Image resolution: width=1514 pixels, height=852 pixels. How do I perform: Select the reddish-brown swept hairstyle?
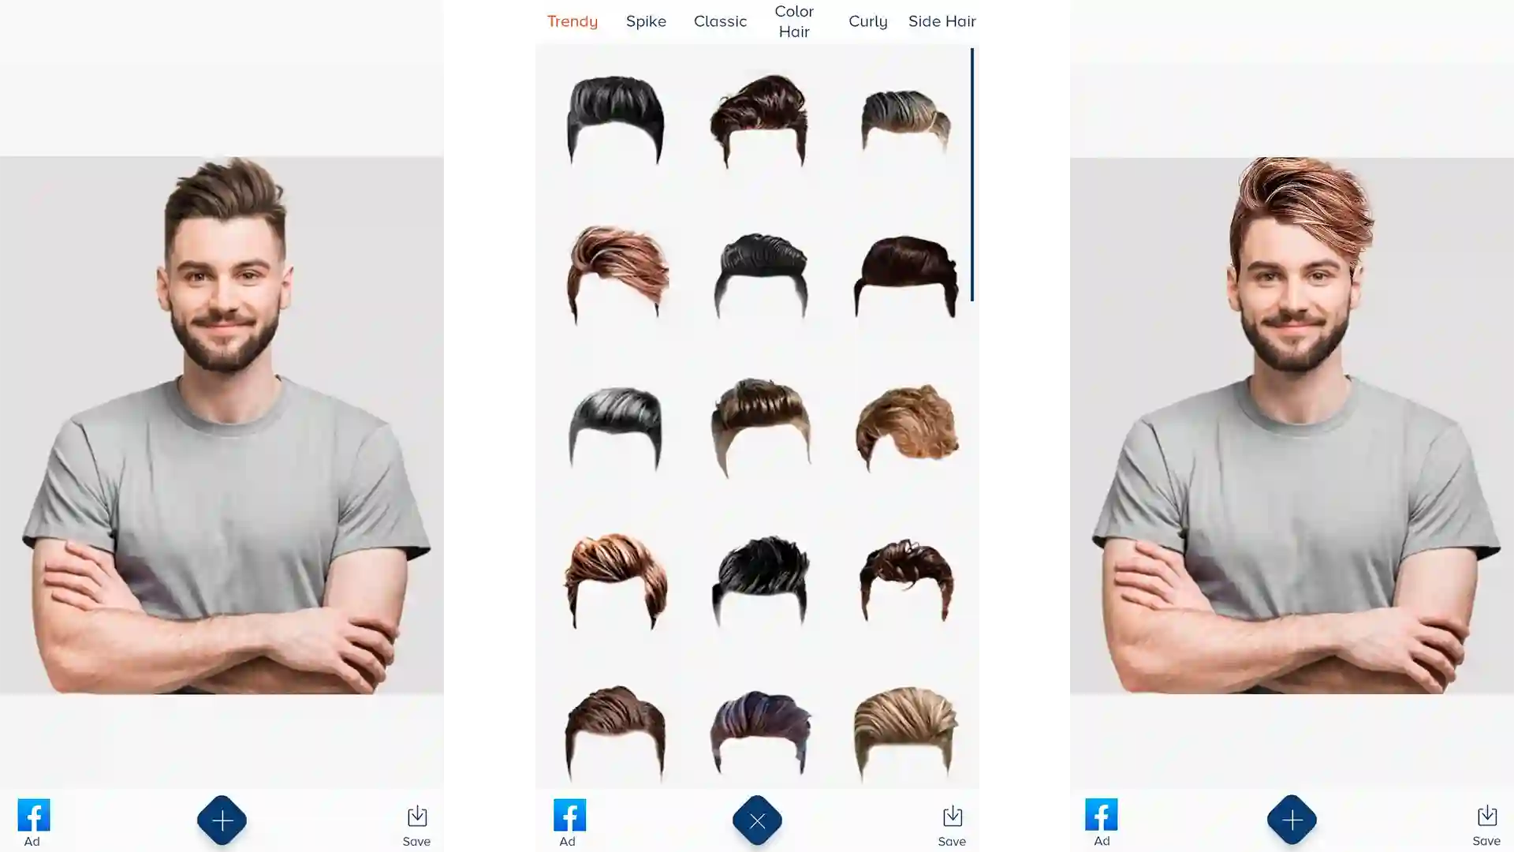tap(616, 274)
